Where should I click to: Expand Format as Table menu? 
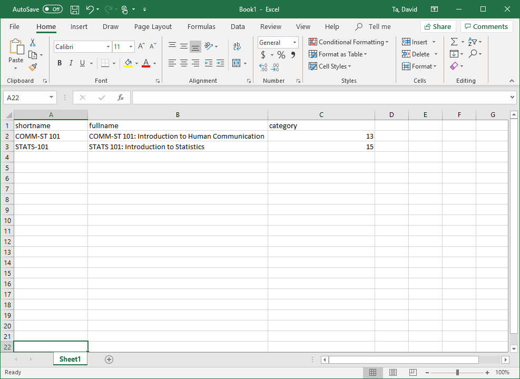point(338,54)
